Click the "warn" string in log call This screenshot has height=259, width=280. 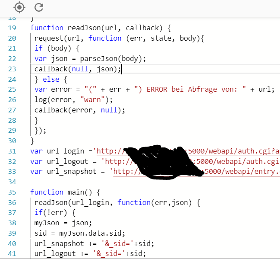coord(92,100)
